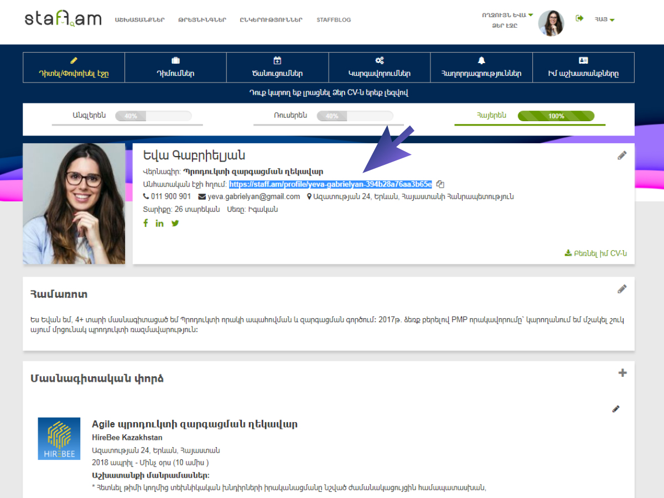Edit the HireBee Kazakhstan experience entry
The width and height of the screenshot is (664, 498).
tap(616, 409)
